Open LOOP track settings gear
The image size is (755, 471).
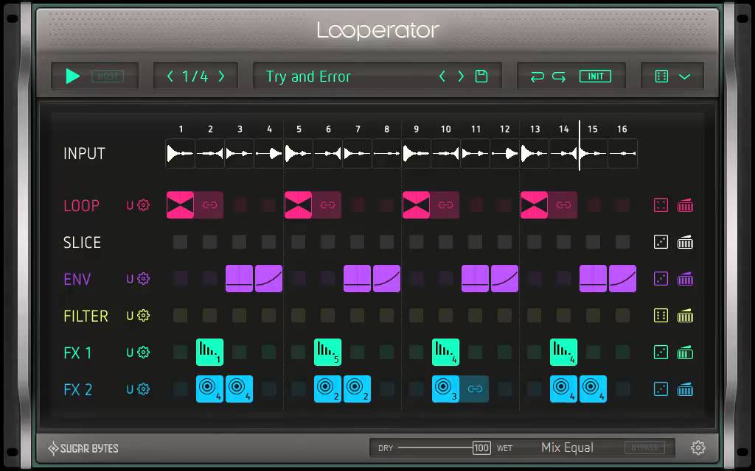click(x=144, y=205)
